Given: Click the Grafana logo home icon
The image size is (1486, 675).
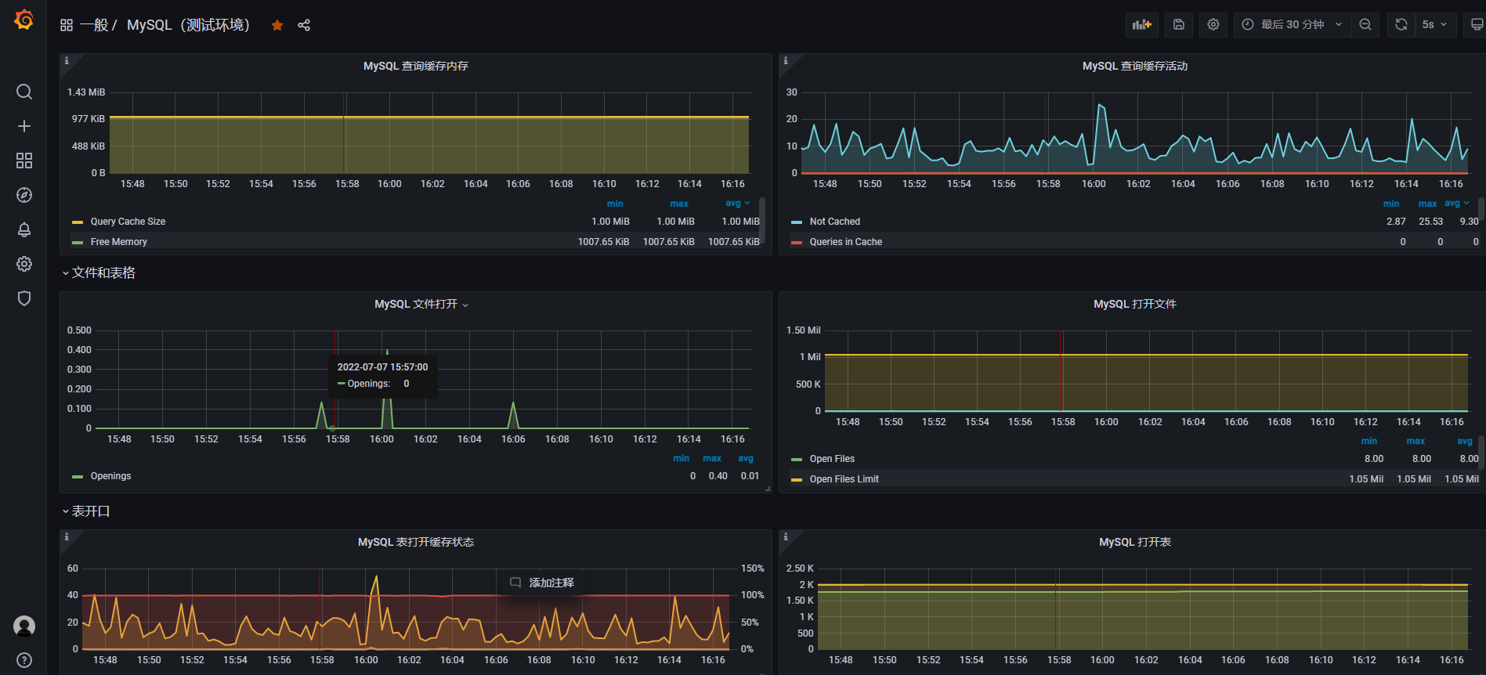Looking at the screenshot, I should pos(24,20).
